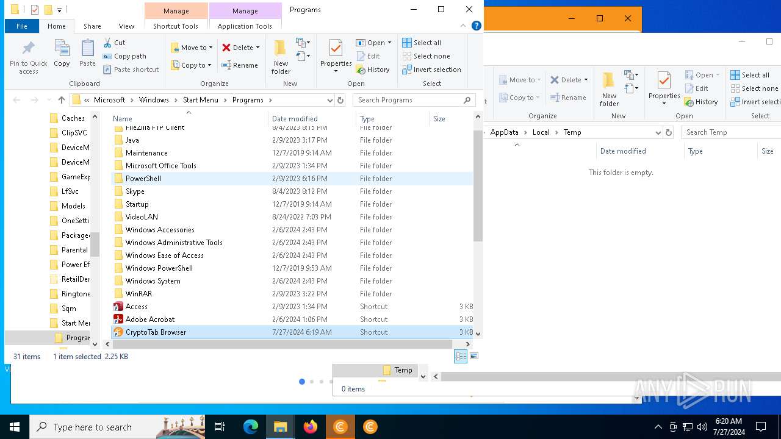Open the Windows Start button

(x=15, y=427)
